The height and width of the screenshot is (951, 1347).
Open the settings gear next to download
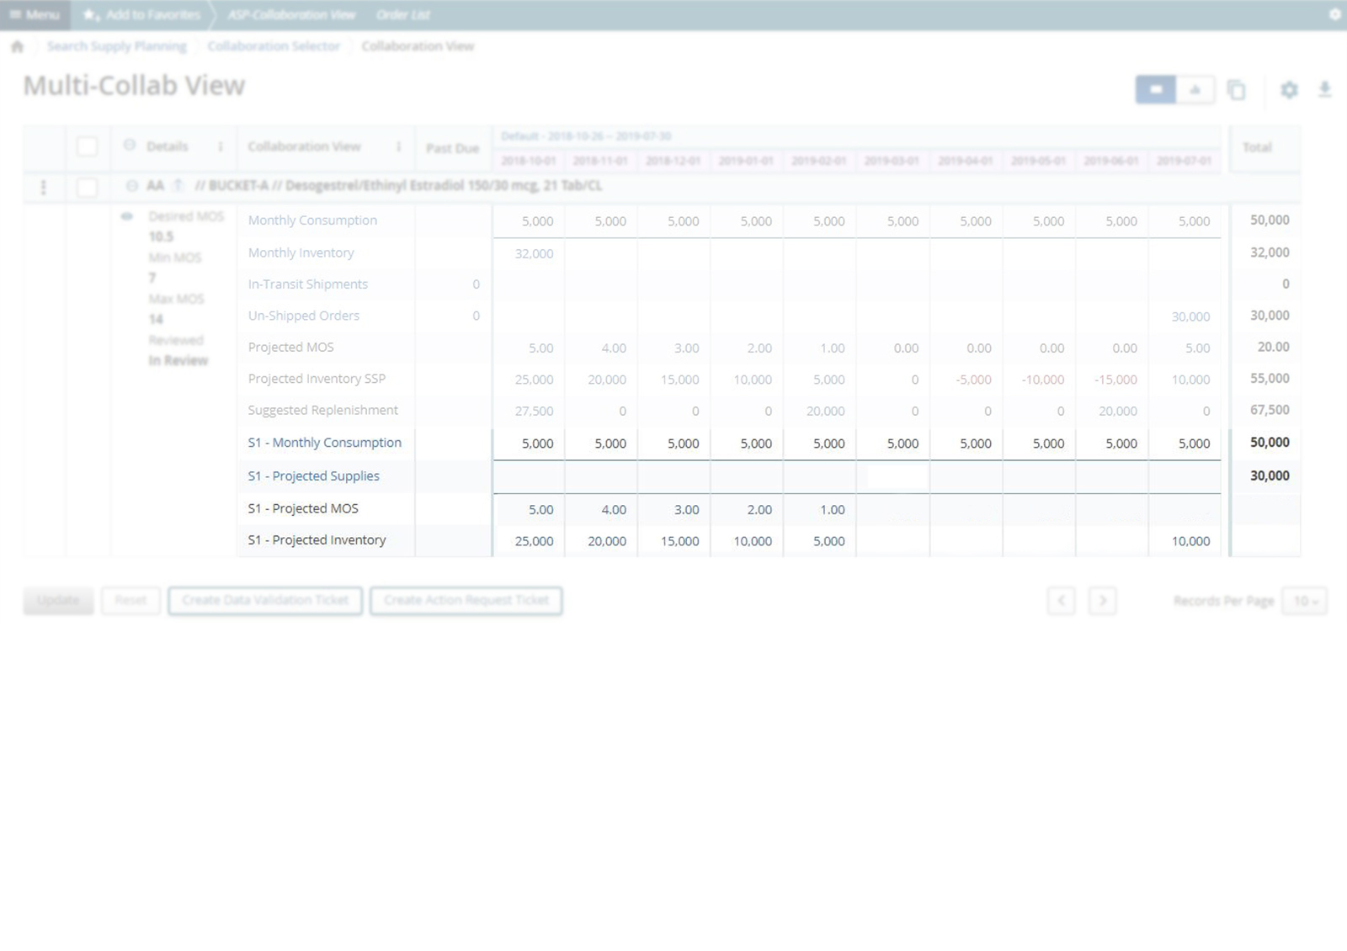point(1289,90)
